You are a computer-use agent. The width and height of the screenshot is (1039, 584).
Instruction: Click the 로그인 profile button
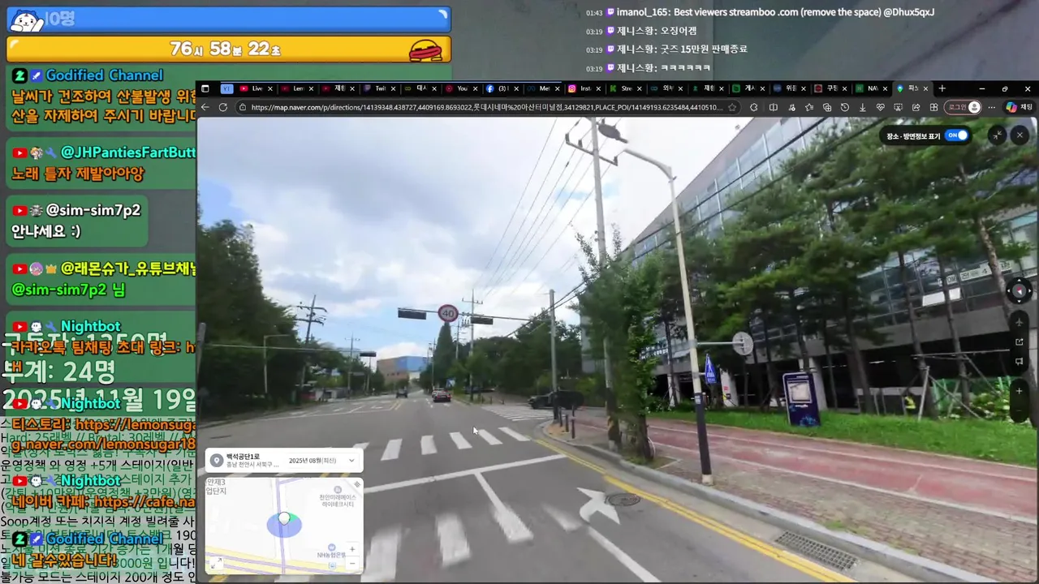964,107
